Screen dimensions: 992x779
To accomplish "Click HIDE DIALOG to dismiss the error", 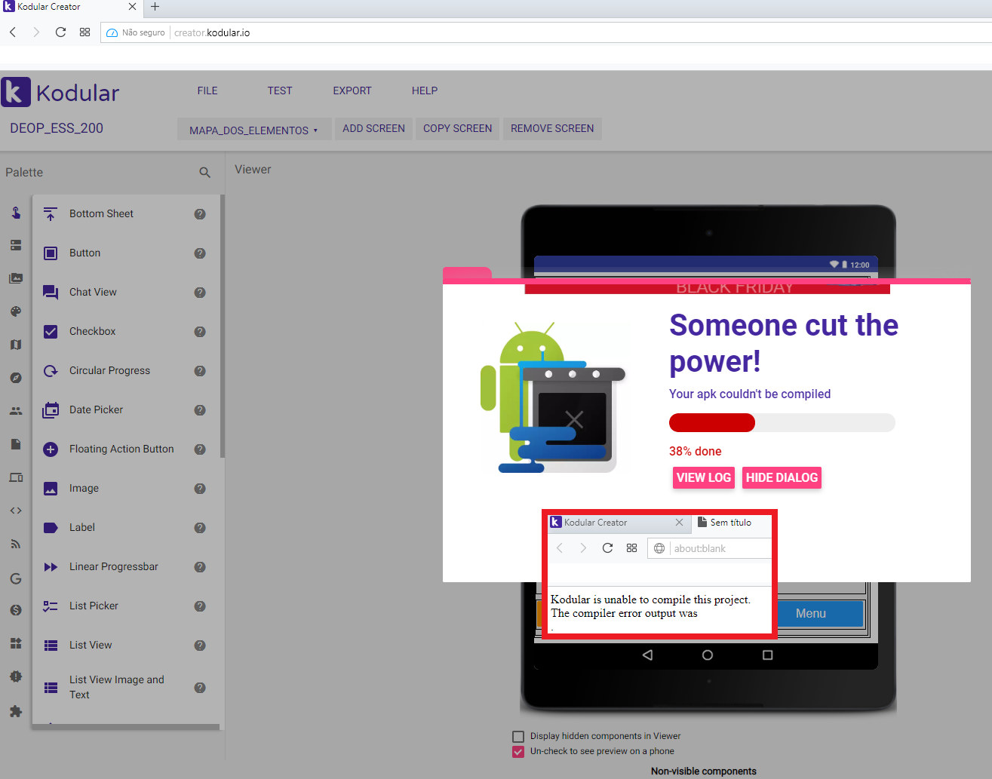I will click(x=782, y=477).
